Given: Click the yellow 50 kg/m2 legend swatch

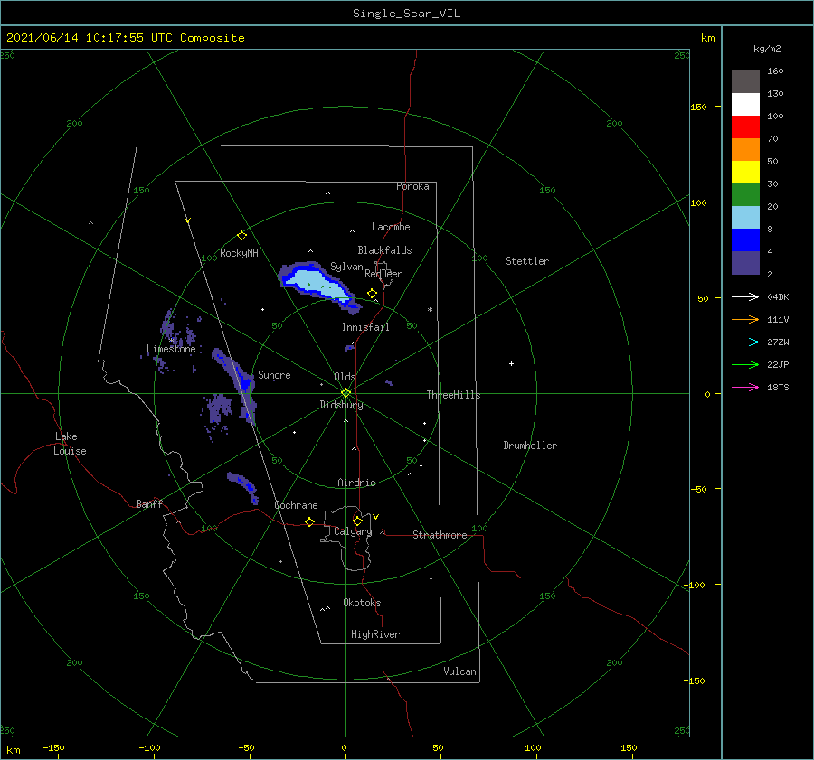Looking at the screenshot, I should click(745, 173).
